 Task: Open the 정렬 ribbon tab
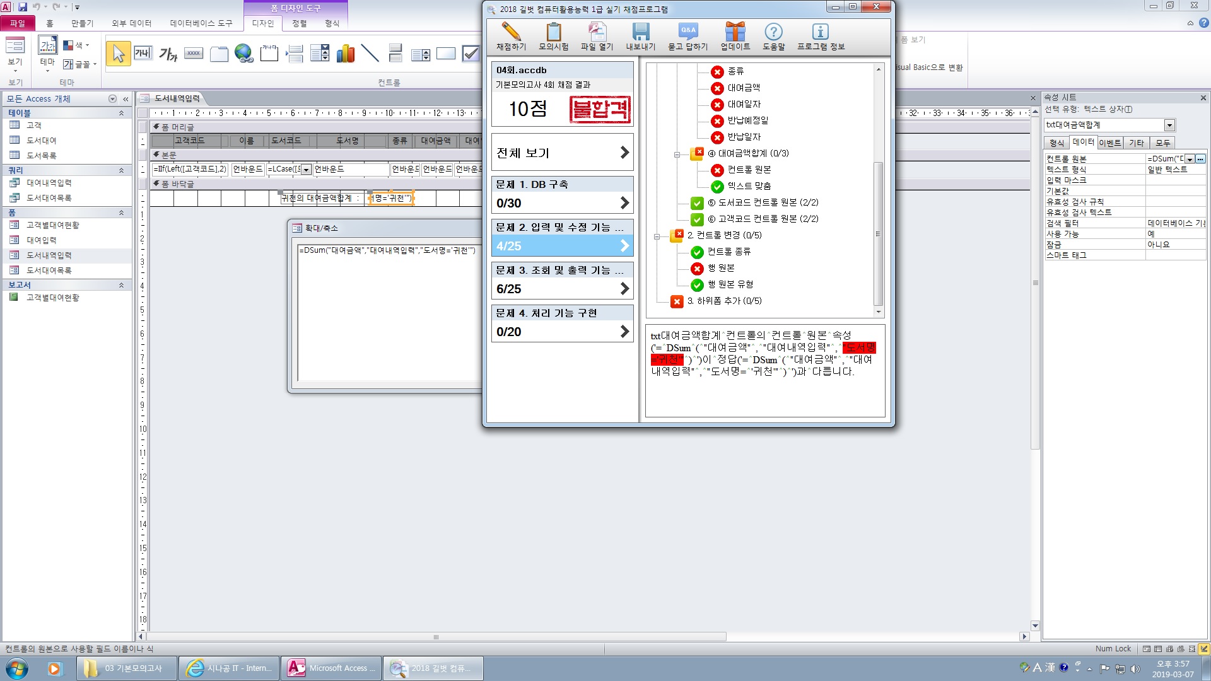click(299, 23)
